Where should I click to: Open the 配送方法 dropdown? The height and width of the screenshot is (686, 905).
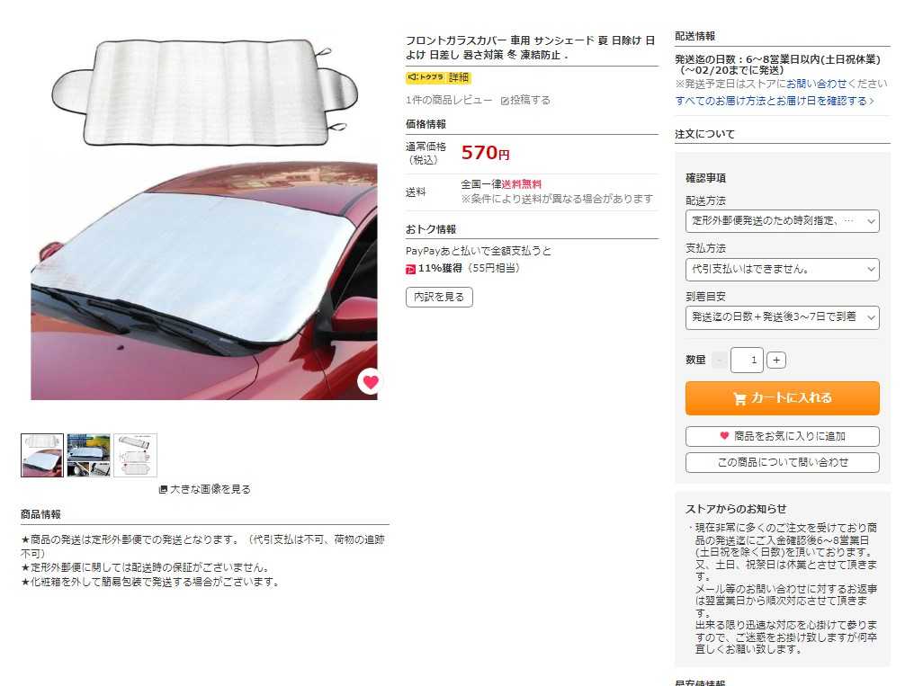tap(782, 221)
